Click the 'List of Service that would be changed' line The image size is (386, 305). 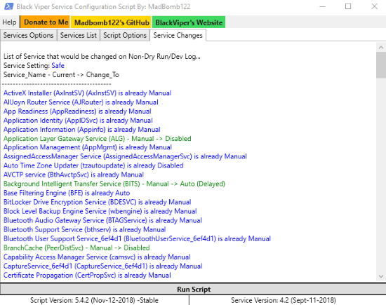(x=102, y=57)
